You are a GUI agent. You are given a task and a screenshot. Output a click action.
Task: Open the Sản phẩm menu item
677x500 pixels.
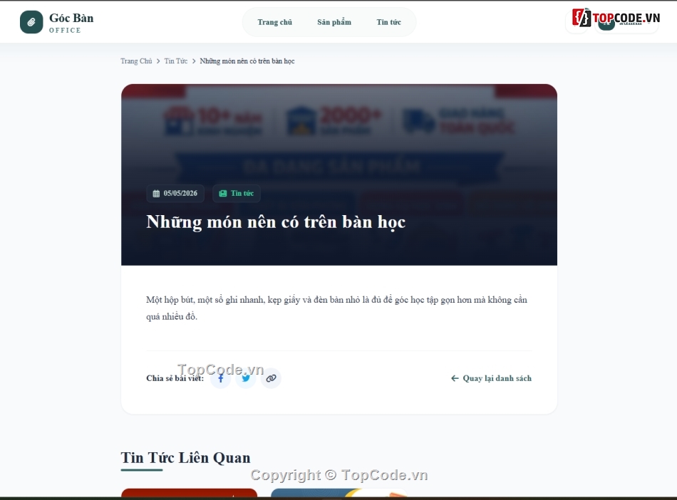coord(334,22)
